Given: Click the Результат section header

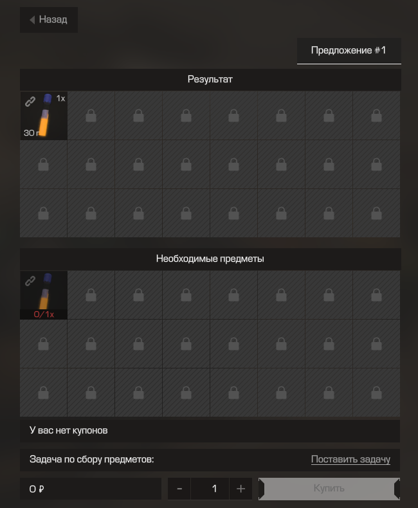Looking at the screenshot, I should (211, 79).
